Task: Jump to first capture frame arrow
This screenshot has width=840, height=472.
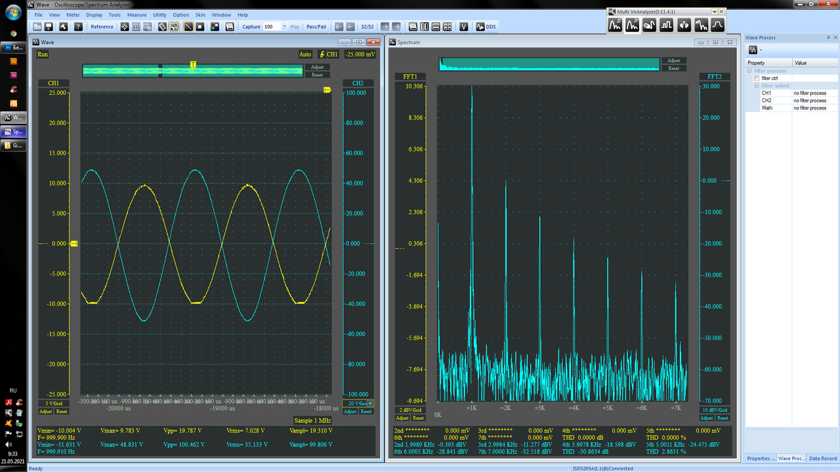Action: click(x=339, y=26)
